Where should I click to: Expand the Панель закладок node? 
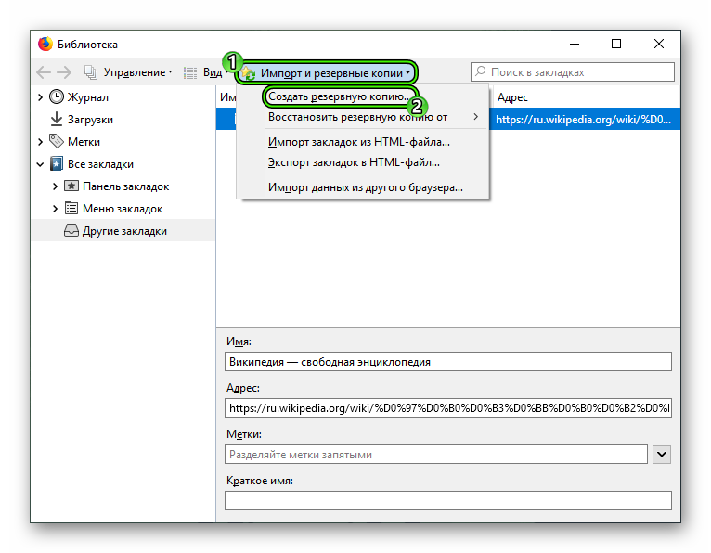click(56, 186)
